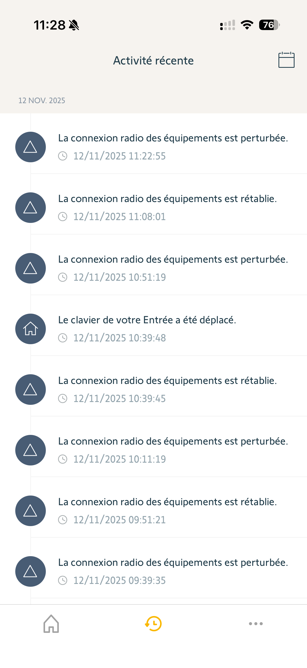This screenshot has width=307, height=668.
Task: Tap the timestamp 12/11/2025 10:39:48
Action: click(x=119, y=338)
